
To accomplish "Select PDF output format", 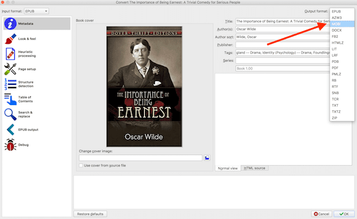I will pos(342,68).
